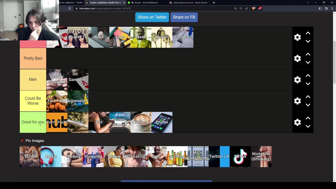Select the Cleaning image
This screenshot has height=189, width=336.
coord(183,37)
